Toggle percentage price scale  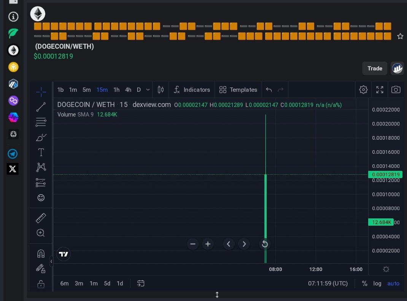(364, 283)
